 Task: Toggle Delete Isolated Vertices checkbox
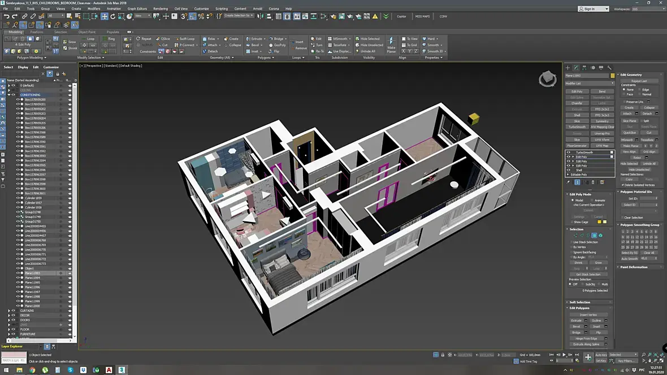tap(623, 185)
